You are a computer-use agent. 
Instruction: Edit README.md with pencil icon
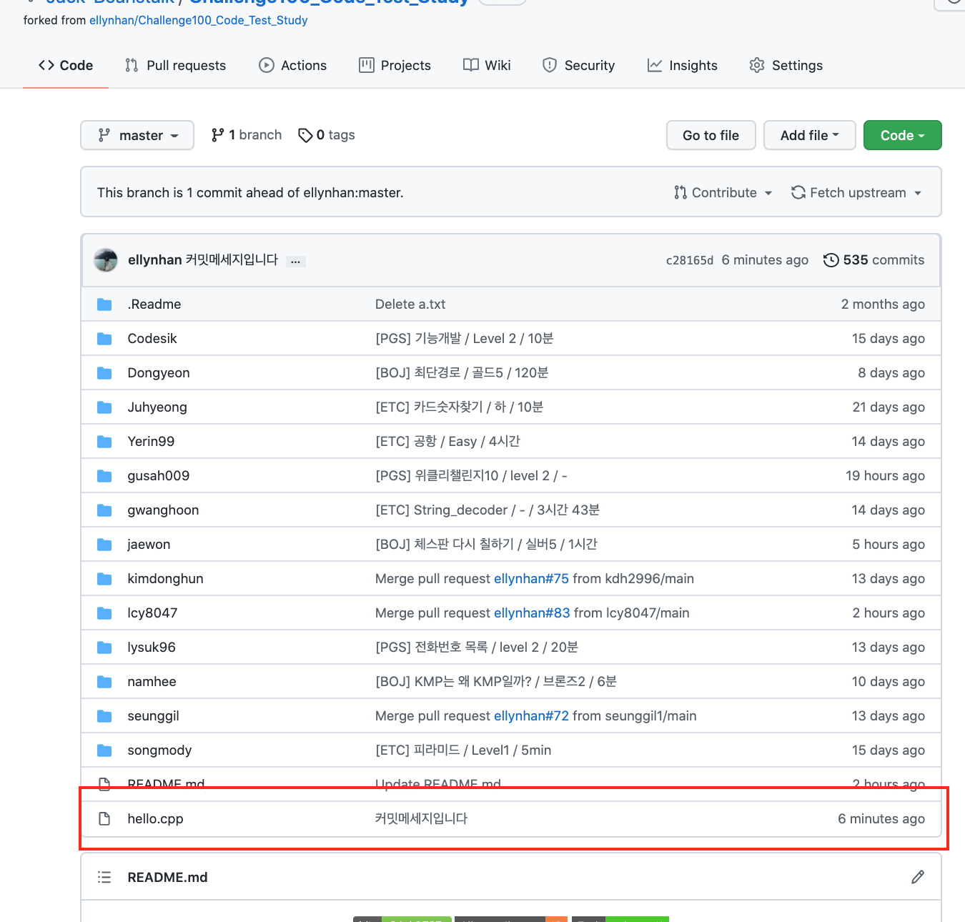point(918,877)
